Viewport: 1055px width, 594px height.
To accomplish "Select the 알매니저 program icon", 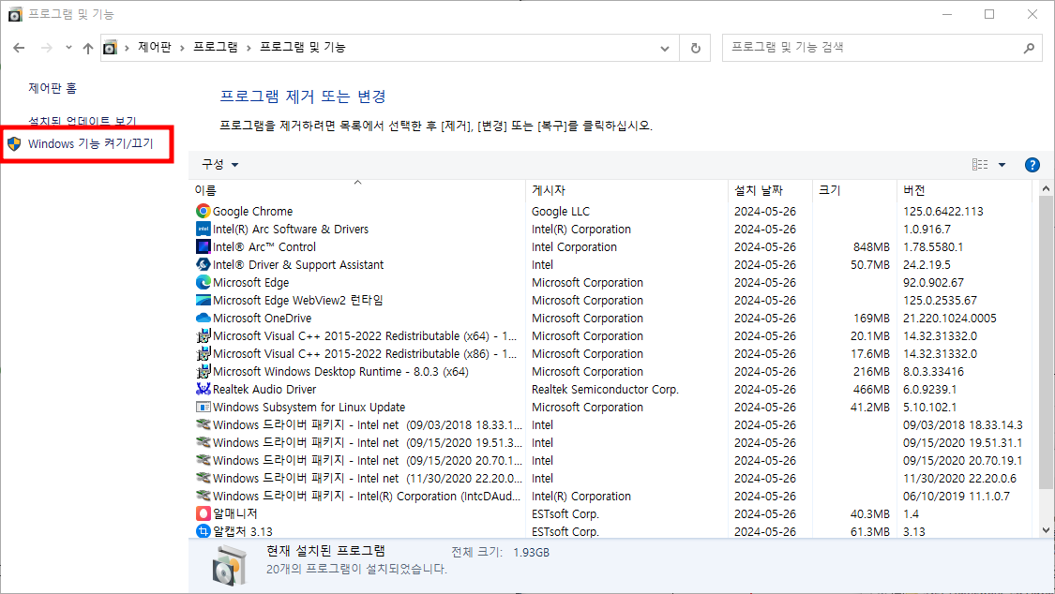I will click(203, 513).
